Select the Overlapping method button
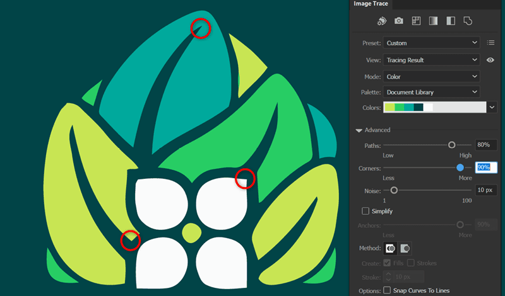Image resolution: width=505 pixels, height=296 pixels. [405, 248]
